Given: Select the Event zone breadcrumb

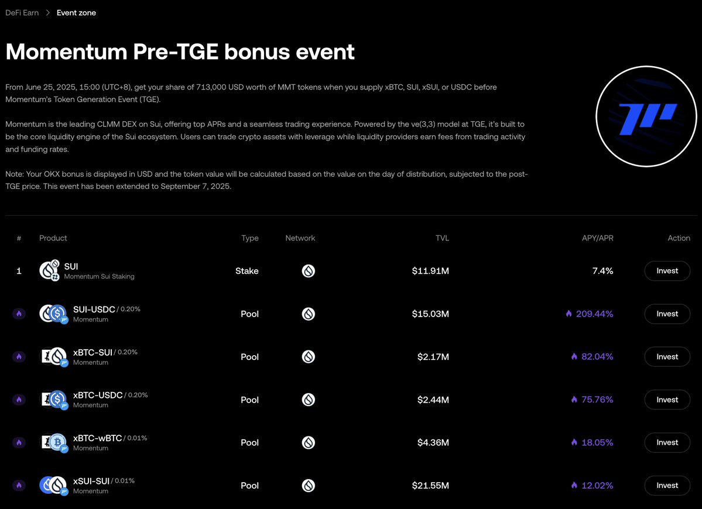Looking at the screenshot, I should pos(76,12).
